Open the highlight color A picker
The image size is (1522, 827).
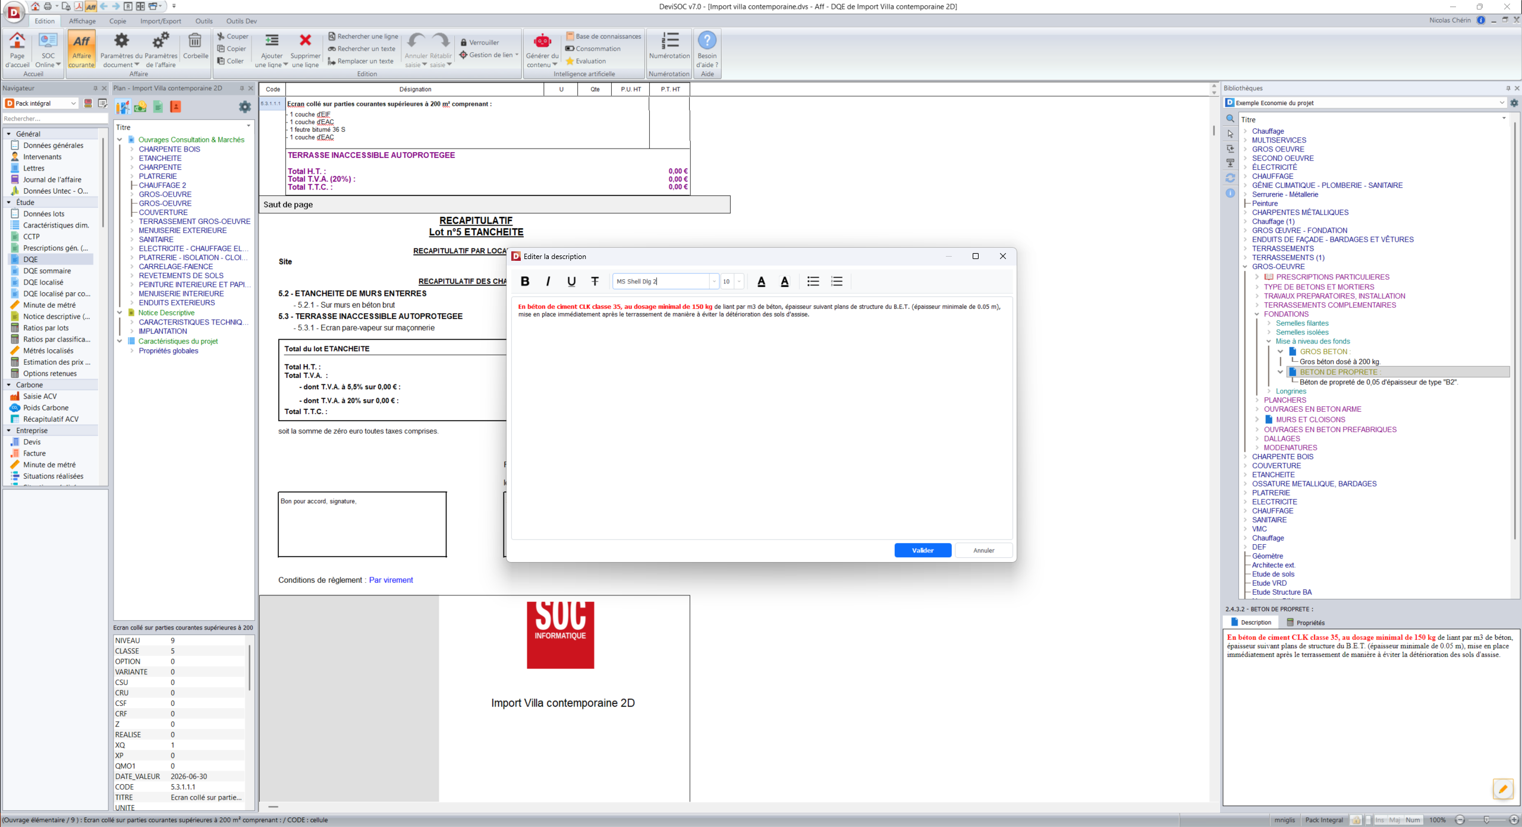(785, 282)
